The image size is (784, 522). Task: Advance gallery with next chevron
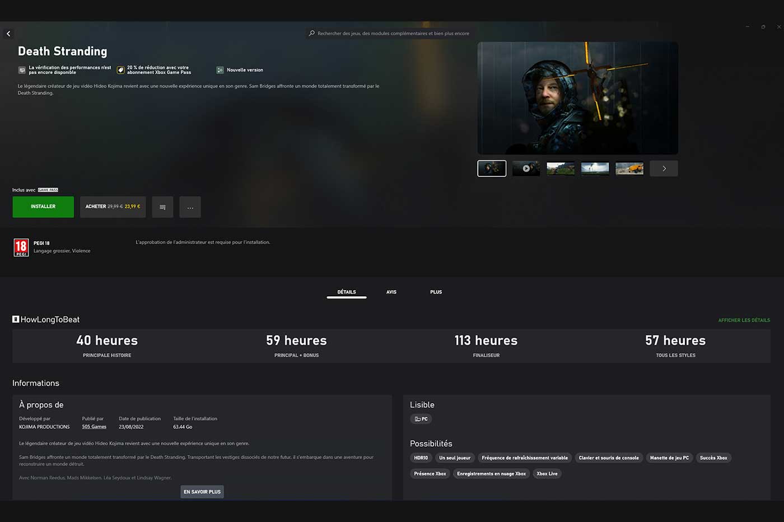point(664,168)
